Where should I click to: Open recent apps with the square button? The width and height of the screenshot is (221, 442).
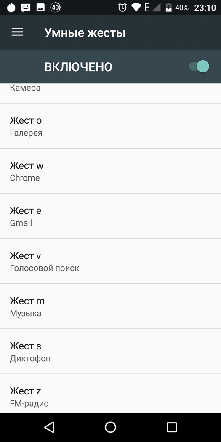[172, 427]
